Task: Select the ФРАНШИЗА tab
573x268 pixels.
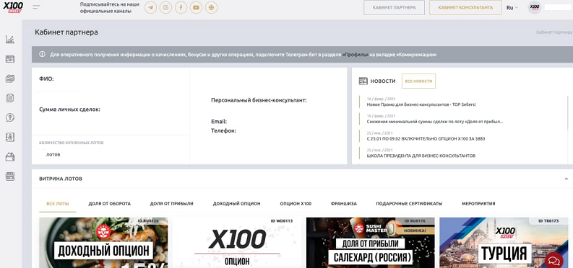Action: [343, 204]
